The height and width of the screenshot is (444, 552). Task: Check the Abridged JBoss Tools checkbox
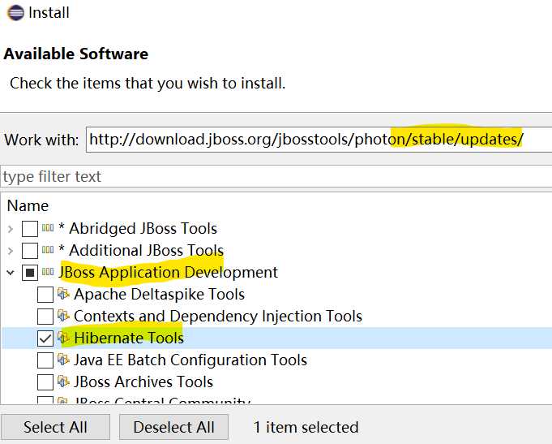[x=29, y=229]
